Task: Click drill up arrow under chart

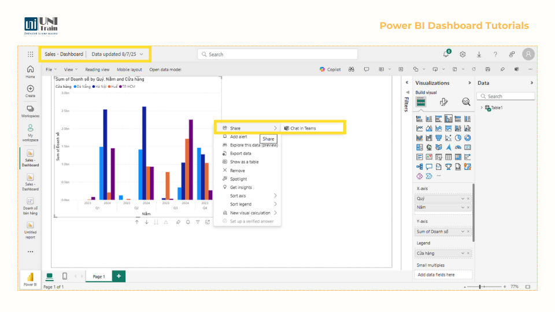Action: pyautogui.click(x=136, y=222)
